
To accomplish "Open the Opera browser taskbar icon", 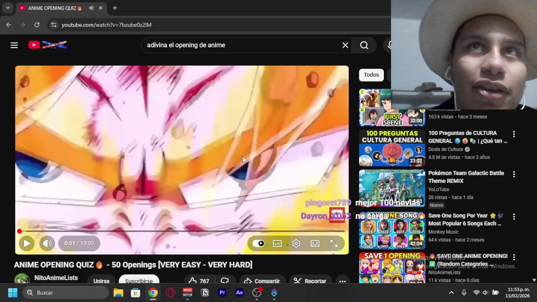I will click(x=170, y=293).
